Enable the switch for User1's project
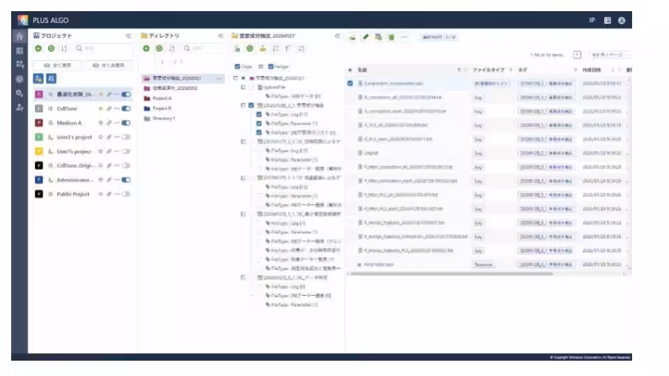The width and height of the screenshot is (669, 376). 126,151
